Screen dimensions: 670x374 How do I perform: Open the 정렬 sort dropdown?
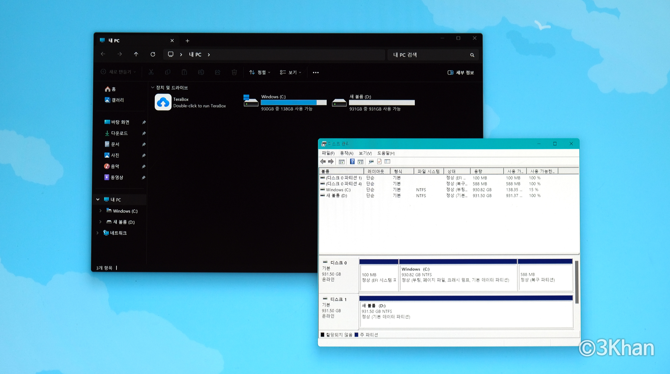pos(260,72)
